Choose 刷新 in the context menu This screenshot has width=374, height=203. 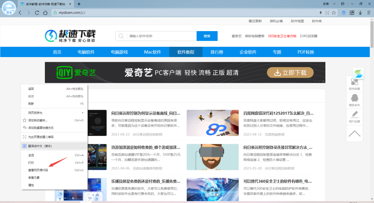click(54, 104)
